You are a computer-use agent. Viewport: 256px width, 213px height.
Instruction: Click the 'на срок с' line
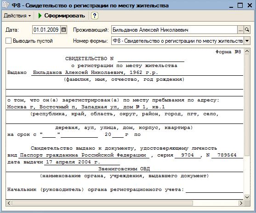(74, 135)
